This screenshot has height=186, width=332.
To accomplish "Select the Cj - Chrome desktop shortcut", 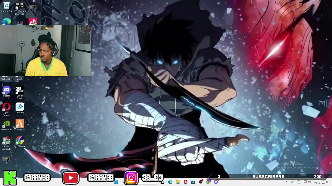I will [x=19, y=142].
